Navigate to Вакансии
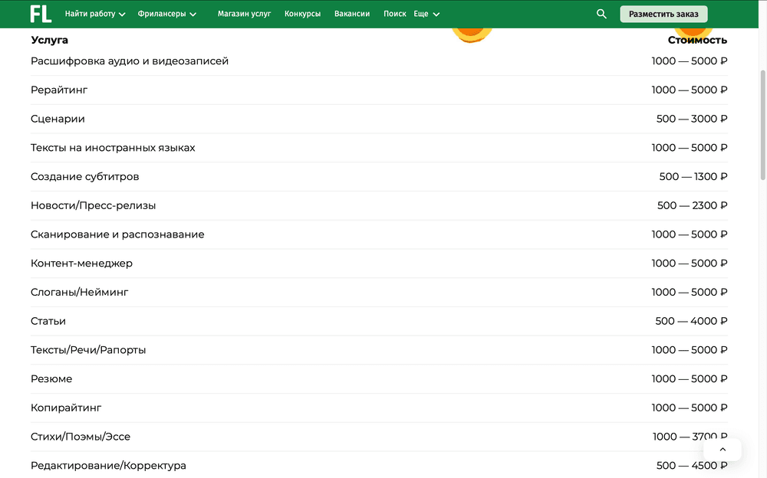 pyautogui.click(x=352, y=14)
